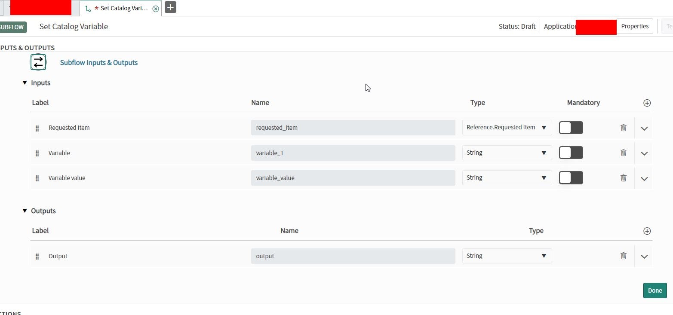Add a new input with the plus icon

click(x=647, y=103)
